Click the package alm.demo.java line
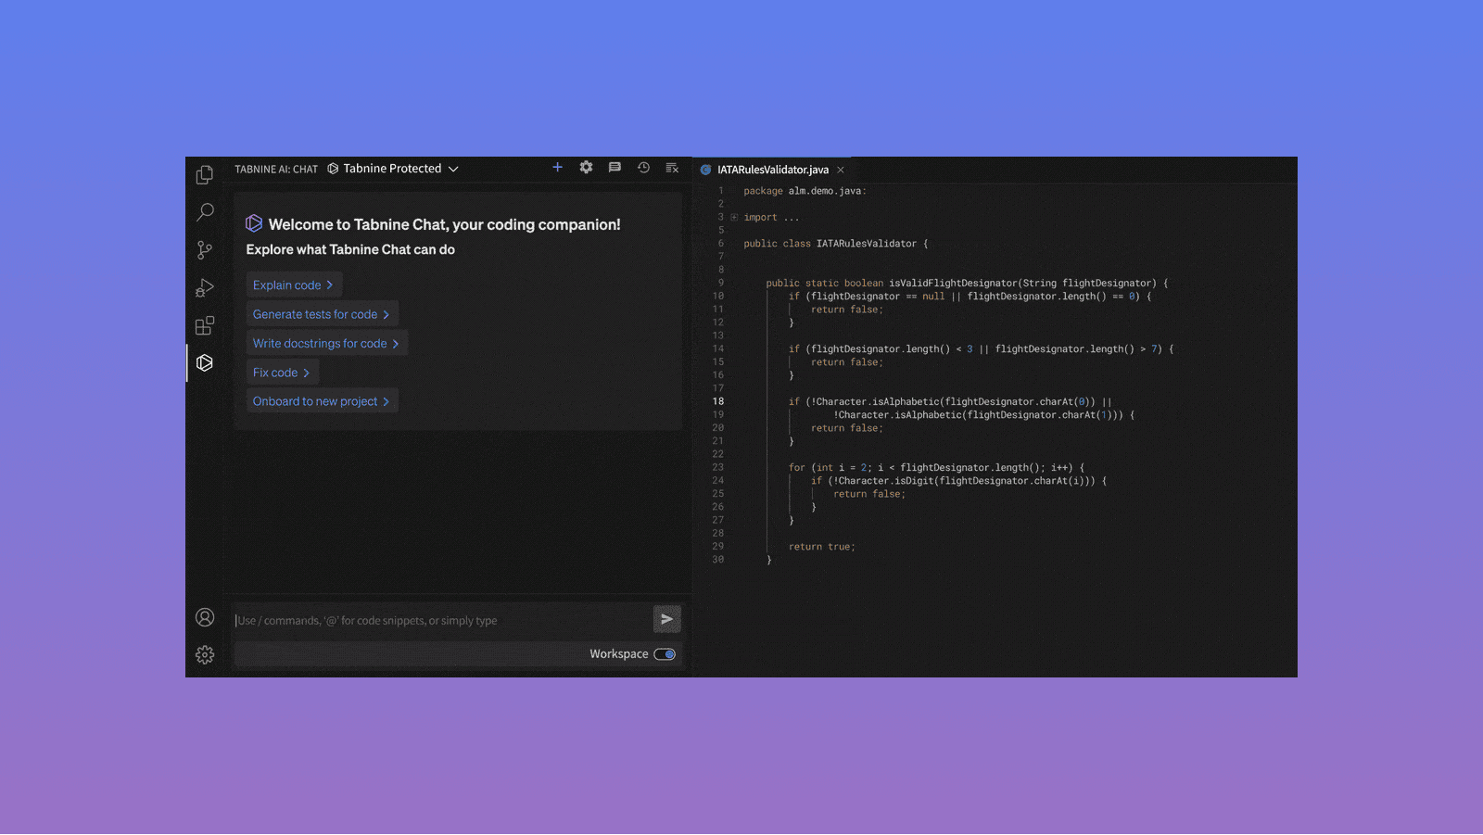Image resolution: width=1483 pixels, height=835 pixels. click(x=805, y=191)
